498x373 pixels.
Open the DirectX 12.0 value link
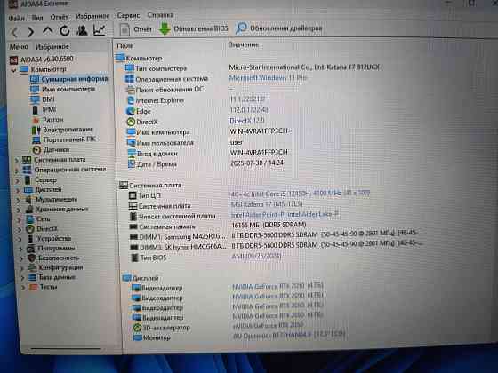coord(247,121)
